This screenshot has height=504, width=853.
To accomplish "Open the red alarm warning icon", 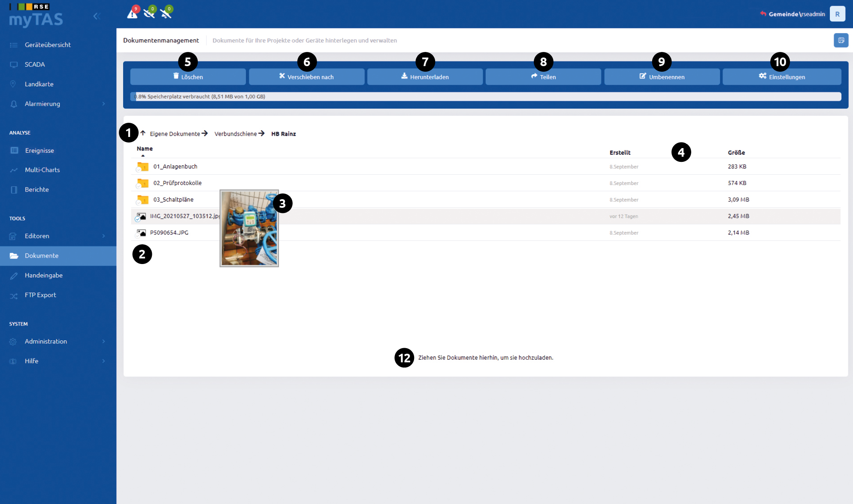I will click(x=133, y=13).
